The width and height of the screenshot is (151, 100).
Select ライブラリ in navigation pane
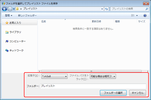pyautogui.click(x=15, y=32)
